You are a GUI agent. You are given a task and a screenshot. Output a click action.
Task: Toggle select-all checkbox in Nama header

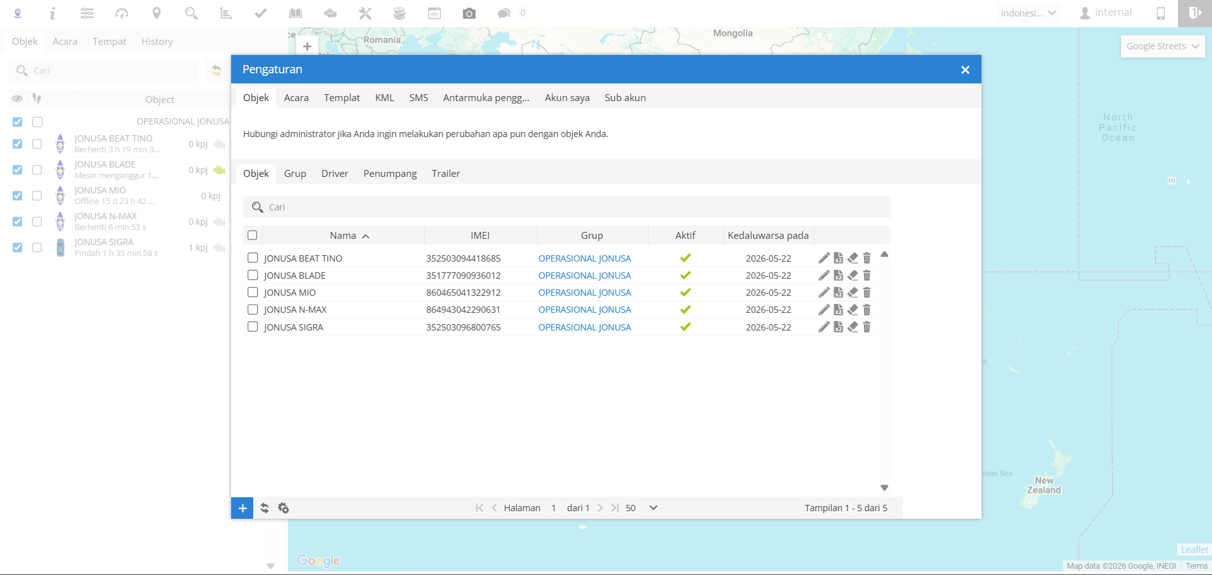(253, 235)
